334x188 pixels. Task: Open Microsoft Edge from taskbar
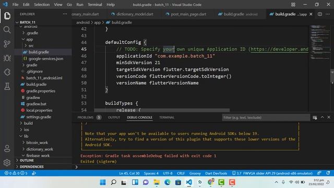pyautogui.click(x=168, y=182)
